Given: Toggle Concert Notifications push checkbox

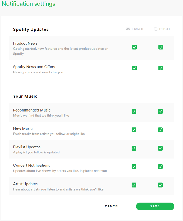Looking at the screenshot, I should click(x=160, y=166).
